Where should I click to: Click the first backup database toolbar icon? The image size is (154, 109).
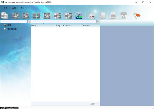[5, 16]
